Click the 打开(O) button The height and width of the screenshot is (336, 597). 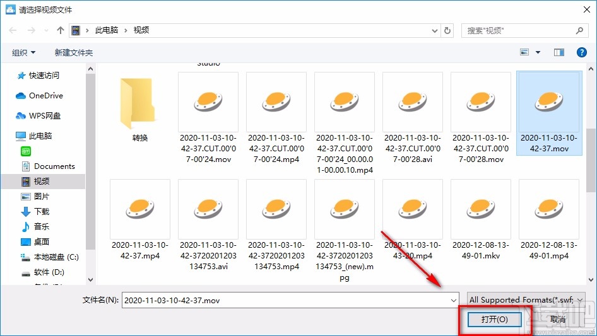click(494, 319)
